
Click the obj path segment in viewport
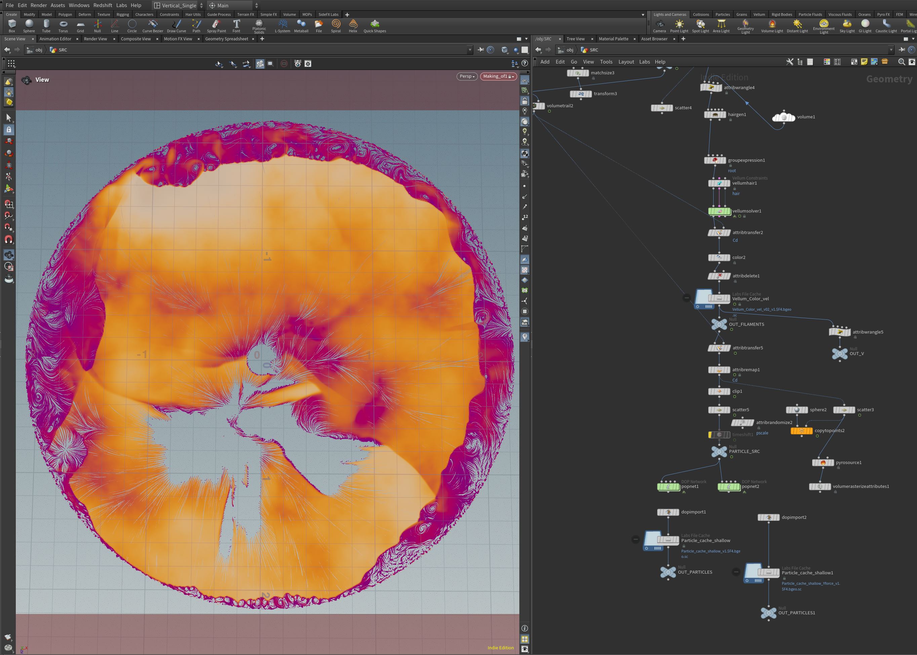pyautogui.click(x=39, y=50)
